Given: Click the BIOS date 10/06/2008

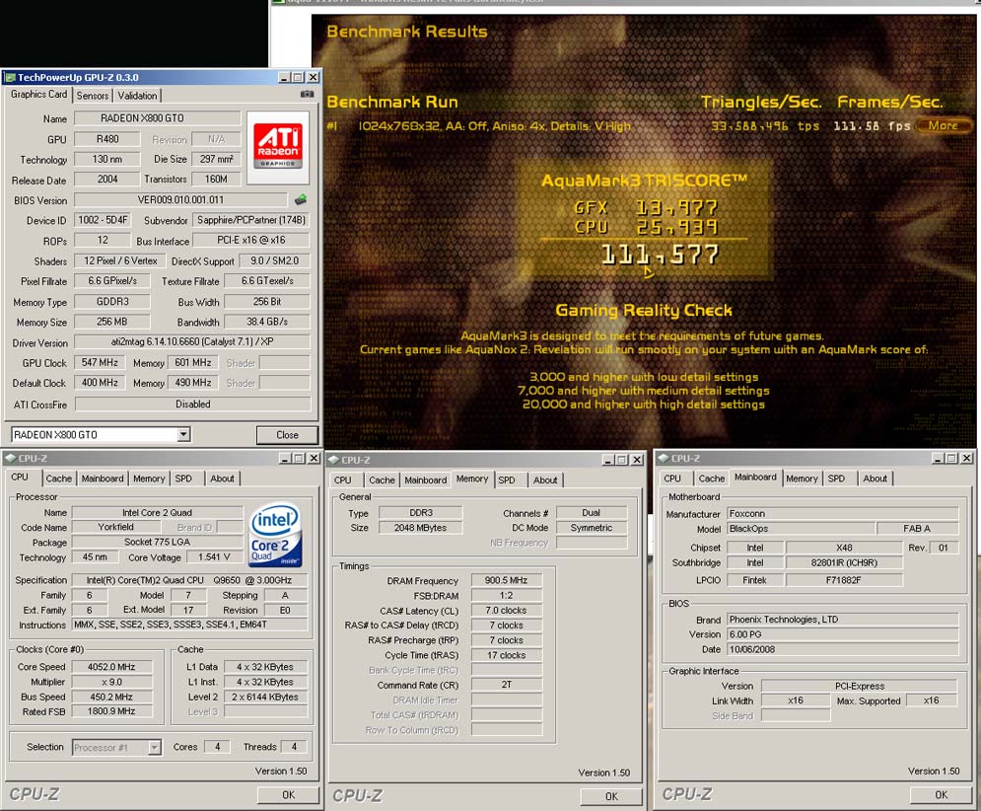Looking at the screenshot, I should pyautogui.click(x=842, y=649).
